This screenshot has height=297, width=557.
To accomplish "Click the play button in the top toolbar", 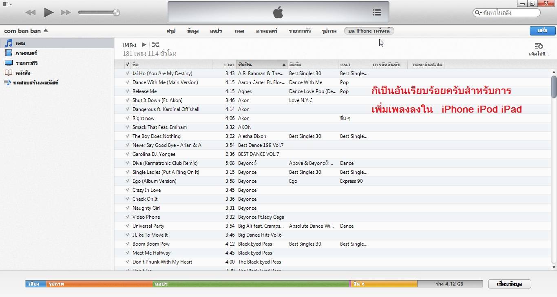I will coord(49,12).
